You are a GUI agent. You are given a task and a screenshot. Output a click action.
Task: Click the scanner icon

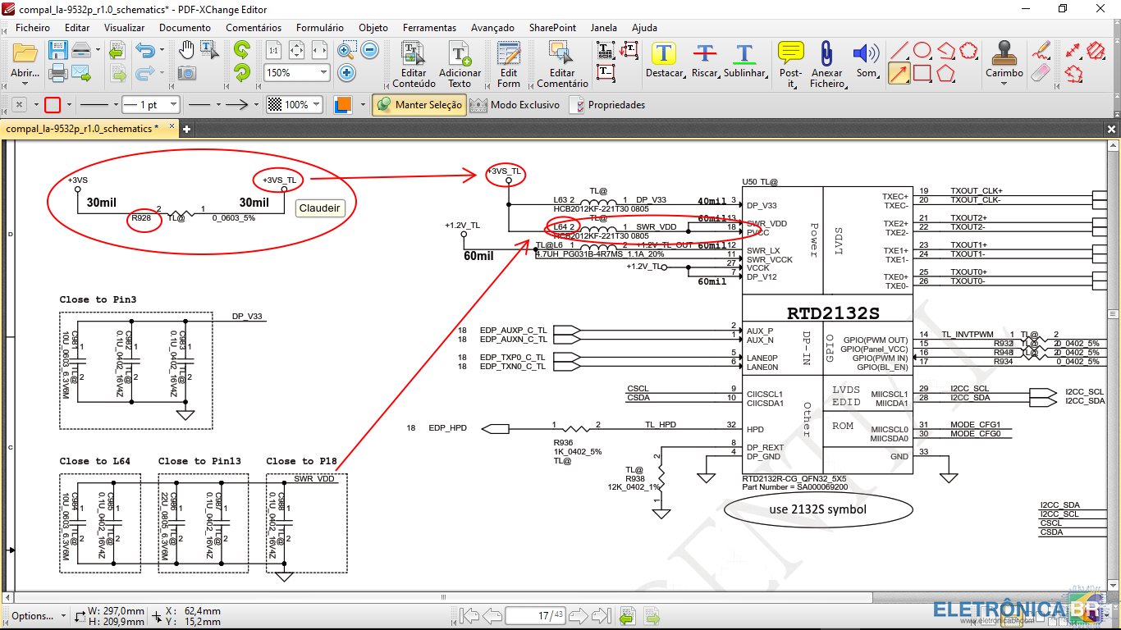81,51
